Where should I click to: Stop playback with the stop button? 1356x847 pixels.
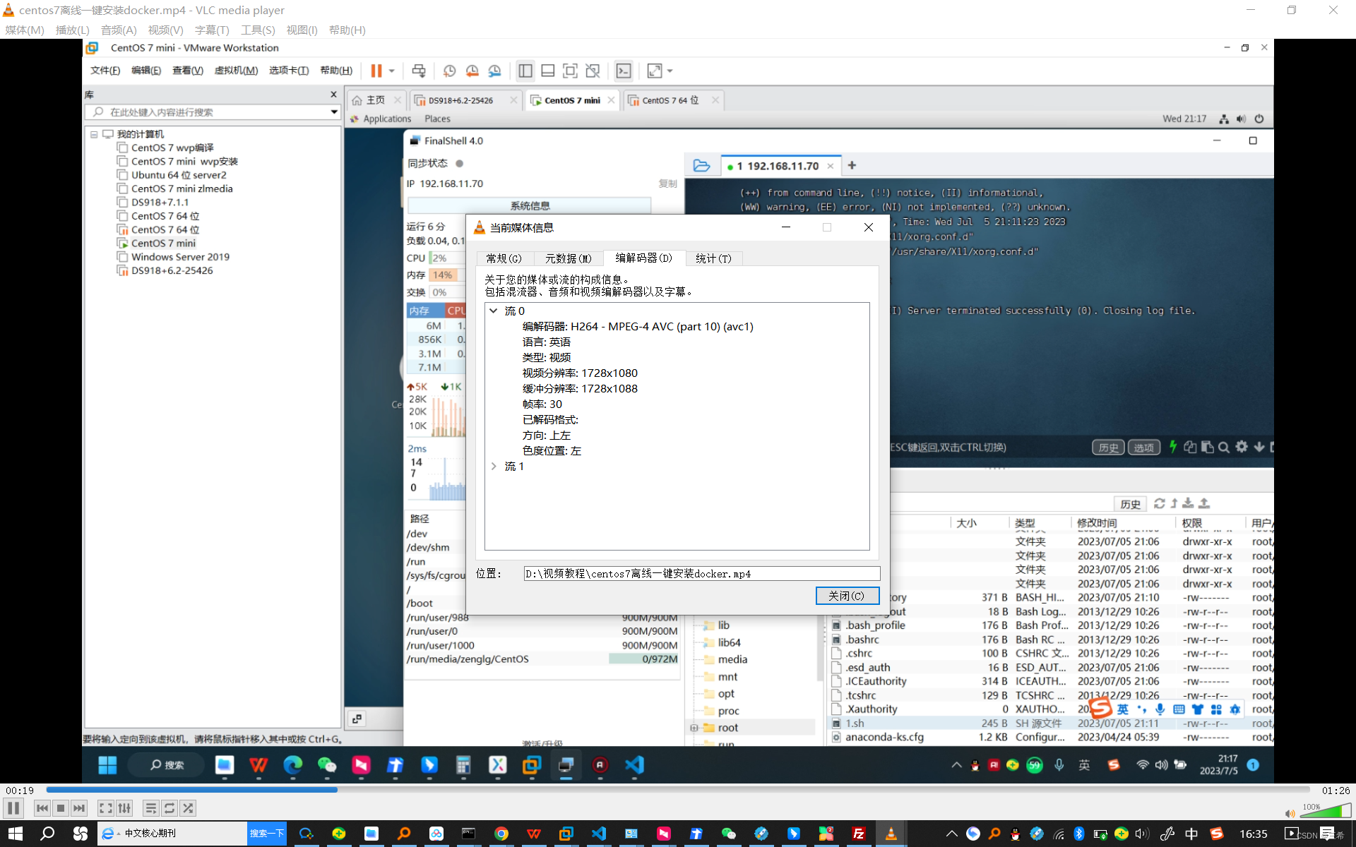61,808
